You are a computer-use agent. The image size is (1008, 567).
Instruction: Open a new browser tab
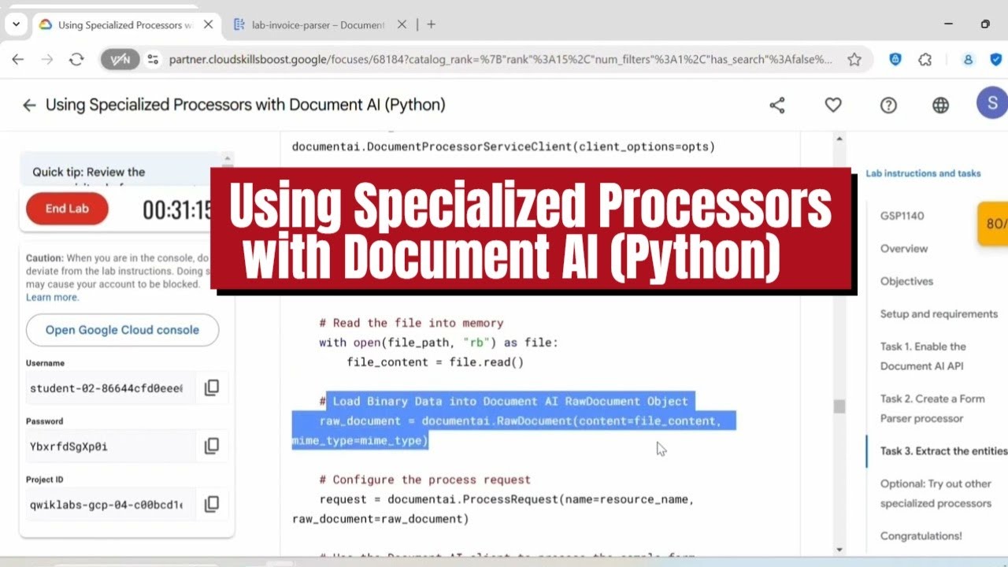pos(431,24)
